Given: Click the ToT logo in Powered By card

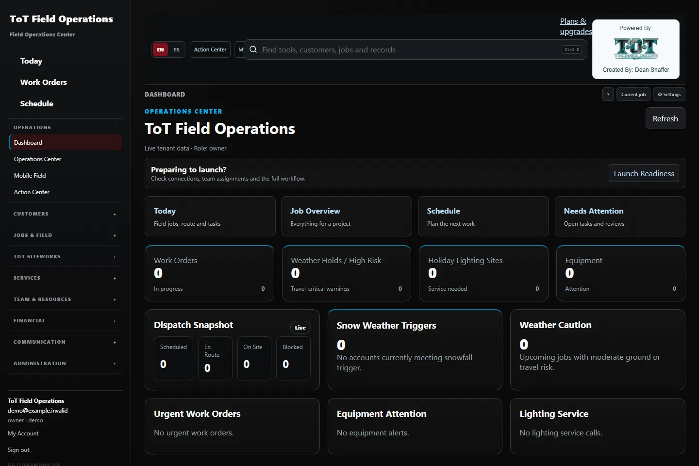Looking at the screenshot, I should 636,49.
